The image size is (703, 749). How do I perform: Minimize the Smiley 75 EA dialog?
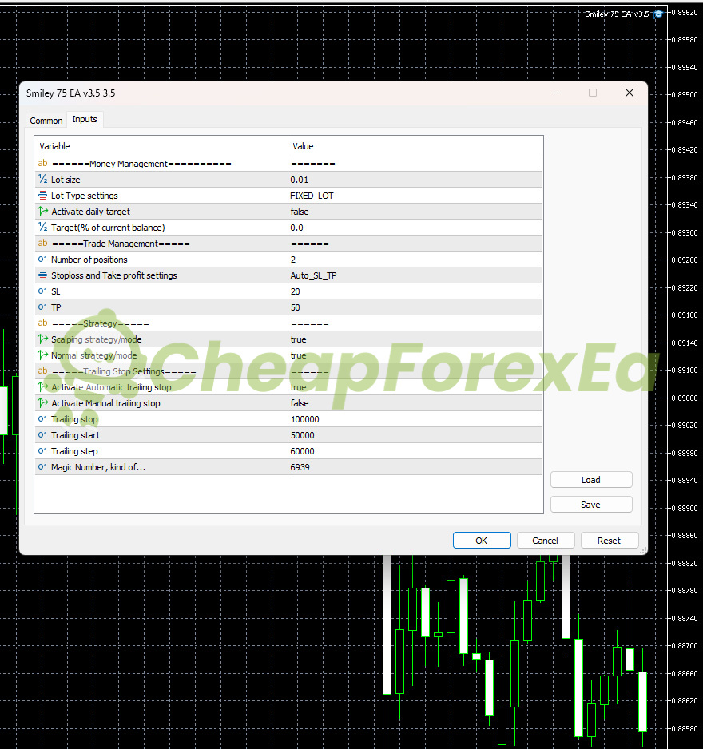click(557, 93)
